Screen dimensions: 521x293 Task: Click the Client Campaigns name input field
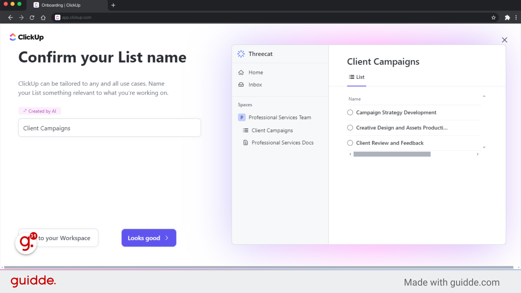click(x=109, y=128)
